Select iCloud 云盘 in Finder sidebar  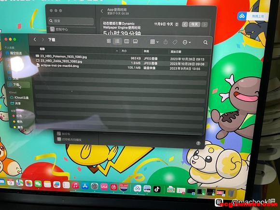pyautogui.click(x=19, y=98)
